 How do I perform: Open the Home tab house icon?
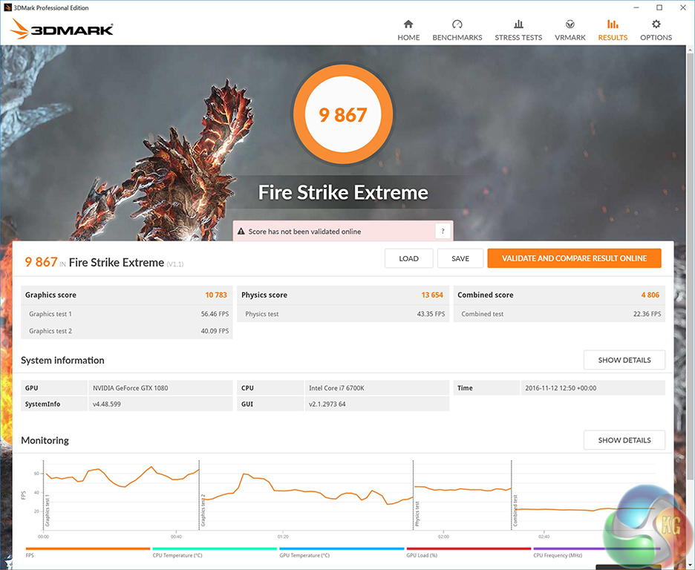click(408, 24)
